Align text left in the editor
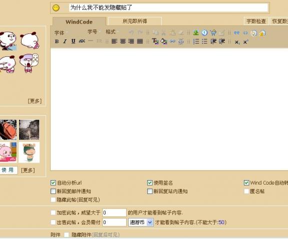Image resolution: width=288 pixels, height=239 pixels. 114,41
